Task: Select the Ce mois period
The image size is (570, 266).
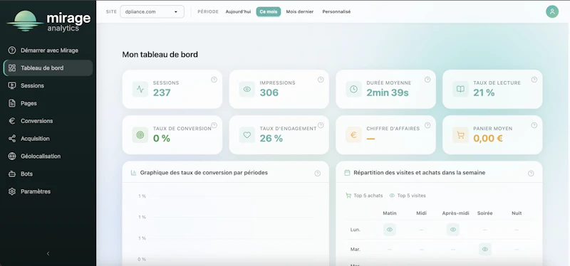Action: [x=269, y=11]
